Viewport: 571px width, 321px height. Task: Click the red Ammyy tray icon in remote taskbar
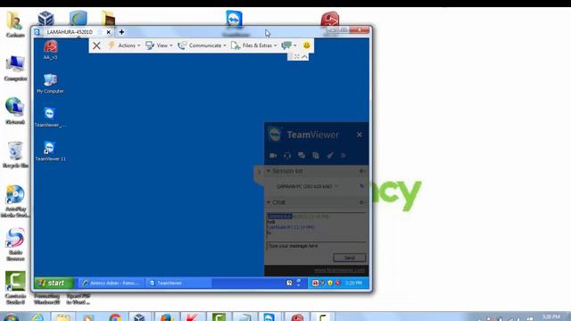pyautogui.click(x=315, y=283)
